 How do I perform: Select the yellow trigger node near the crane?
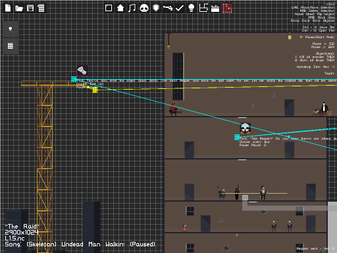click(95, 90)
